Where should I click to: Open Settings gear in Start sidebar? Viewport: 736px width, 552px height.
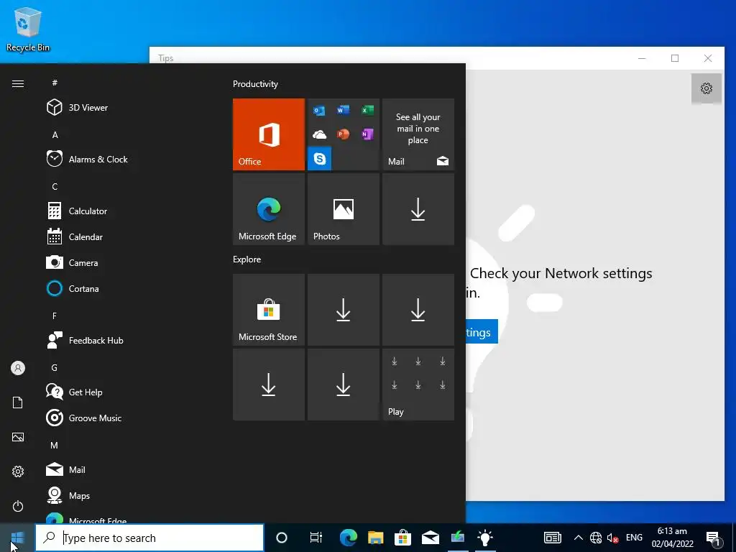[18, 471]
